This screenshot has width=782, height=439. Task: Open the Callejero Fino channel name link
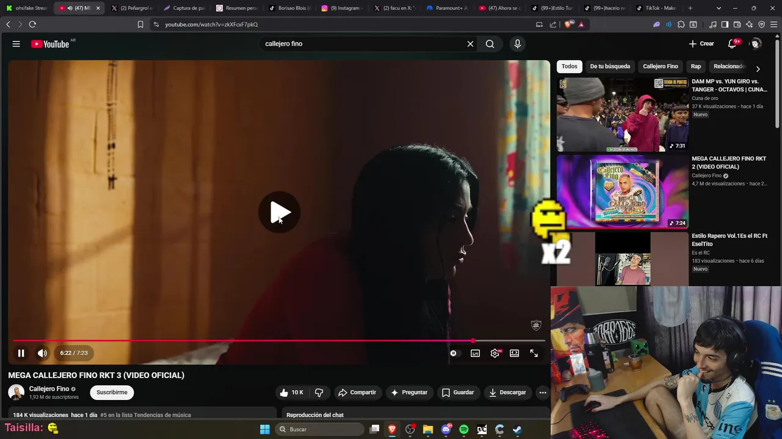pyautogui.click(x=49, y=389)
